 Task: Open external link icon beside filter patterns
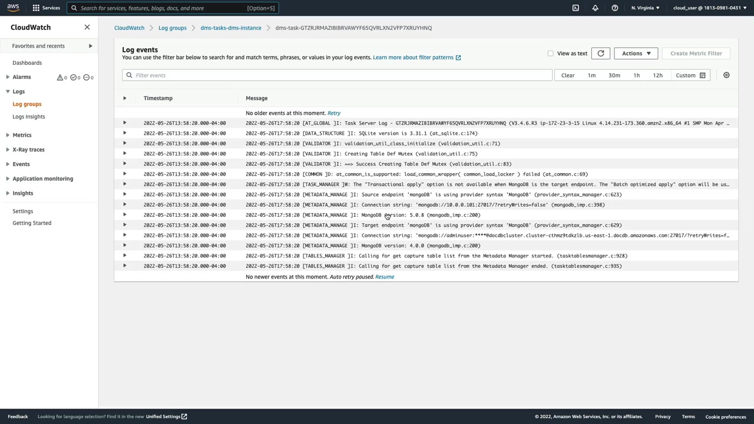coord(458,58)
